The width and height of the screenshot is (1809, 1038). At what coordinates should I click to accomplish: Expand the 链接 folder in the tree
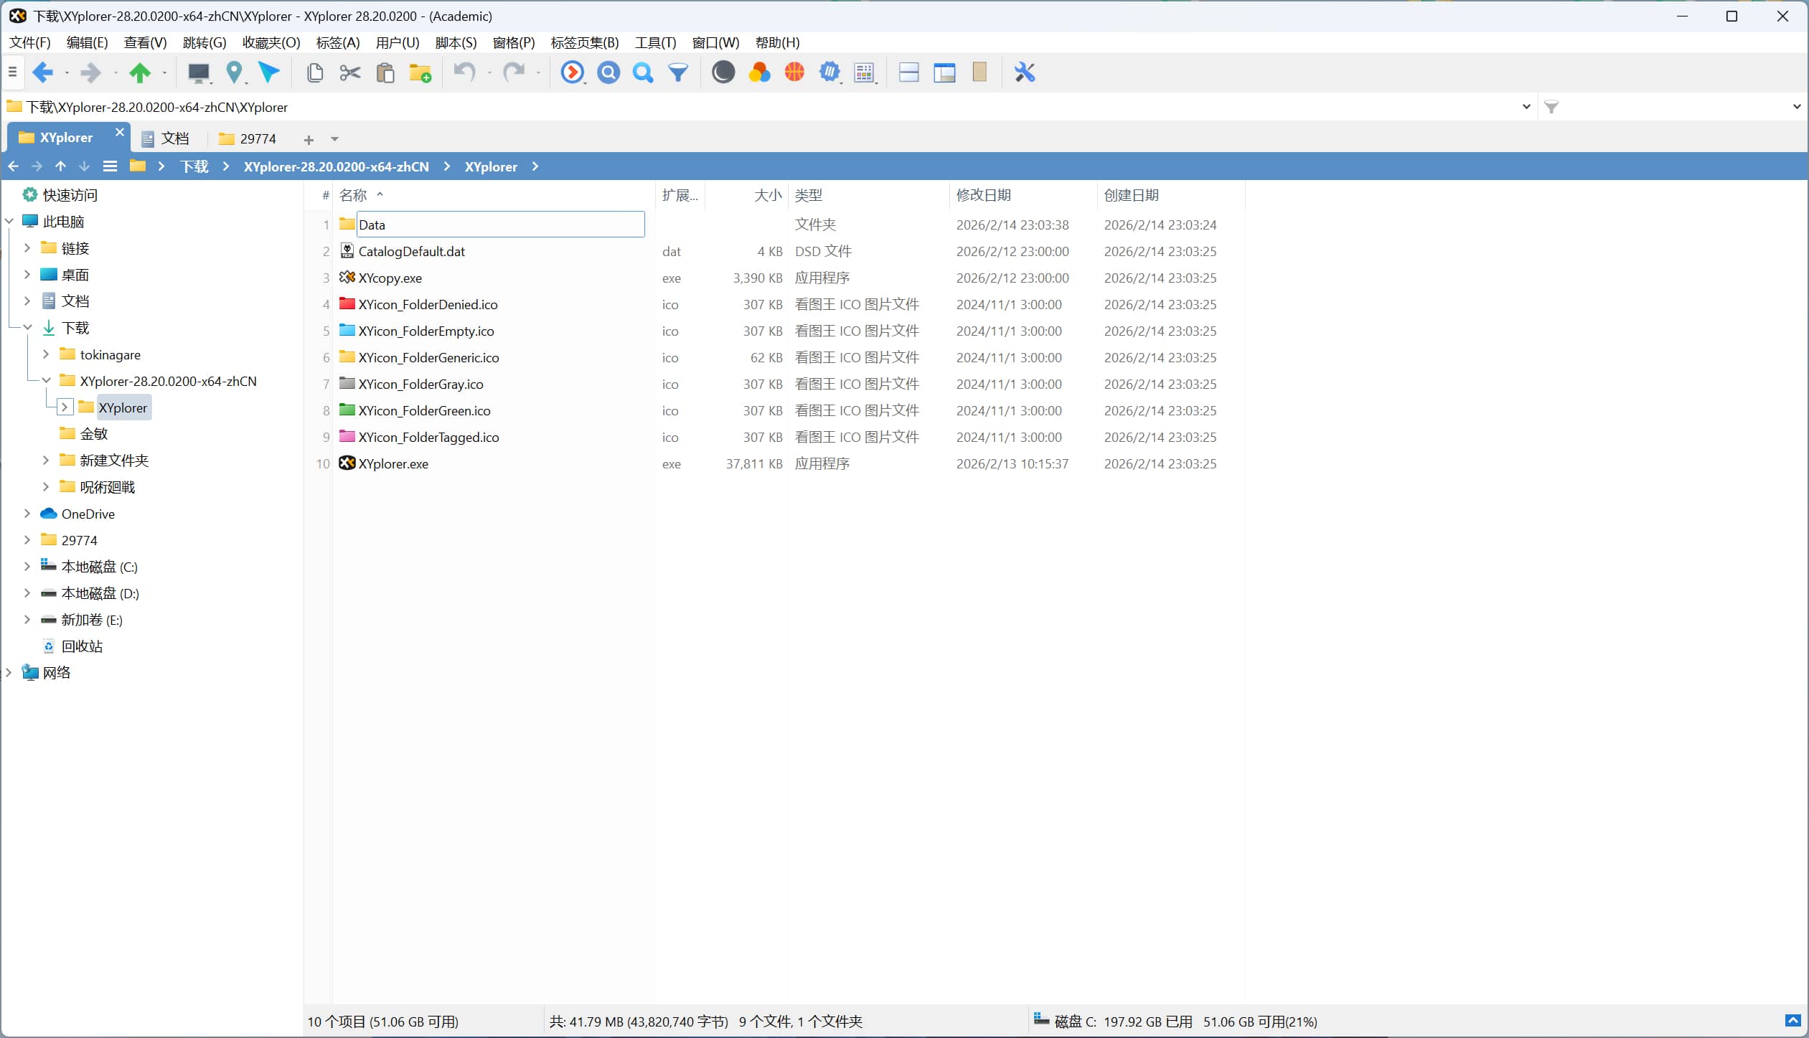[x=27, y=248]
